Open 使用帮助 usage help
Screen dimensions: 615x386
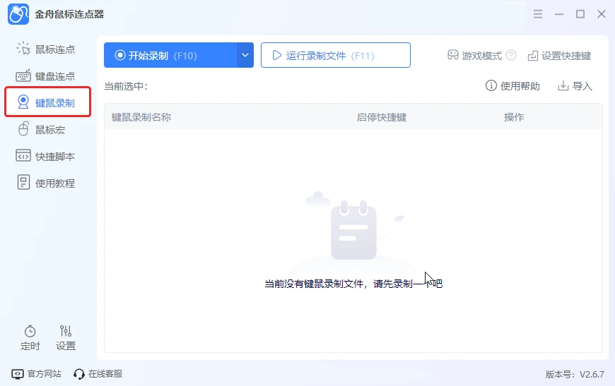(x=512, y=85)
